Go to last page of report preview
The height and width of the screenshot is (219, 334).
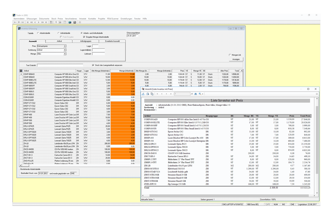pyautogui.click(x=171, y=94)
